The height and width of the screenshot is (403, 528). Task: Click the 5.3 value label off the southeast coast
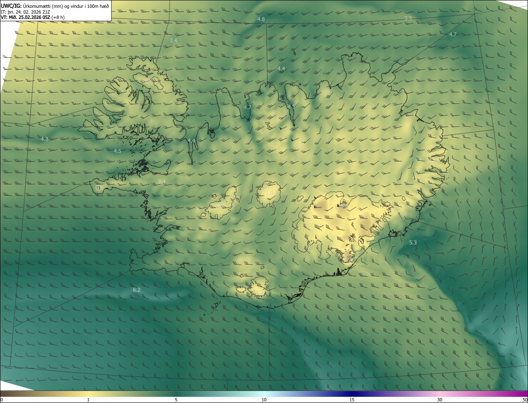click(413, 243)
